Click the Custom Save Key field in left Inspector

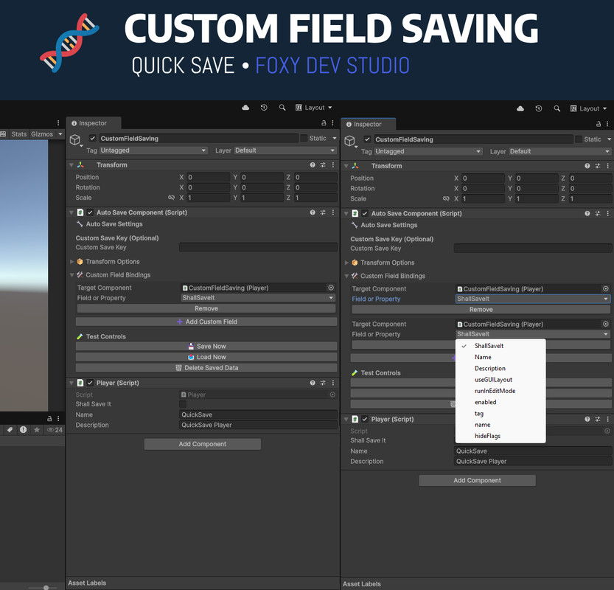(x=258, y=248)
